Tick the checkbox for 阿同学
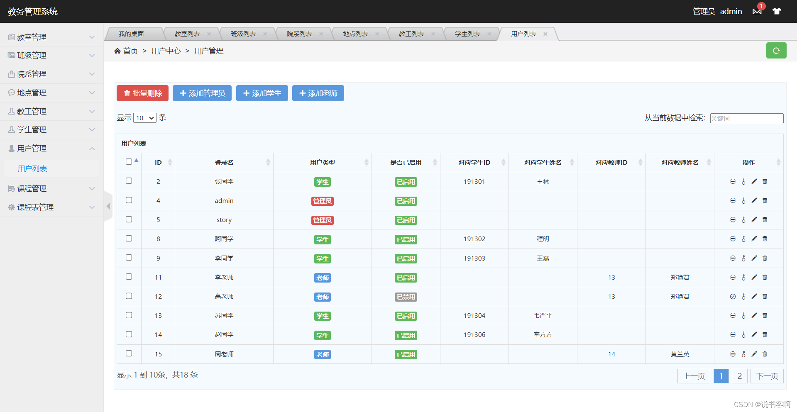 (x=129, y=239)
